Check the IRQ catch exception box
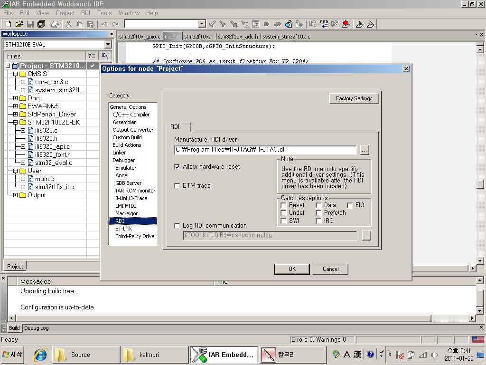The image size is (486, 365). (x=318, y=221)
